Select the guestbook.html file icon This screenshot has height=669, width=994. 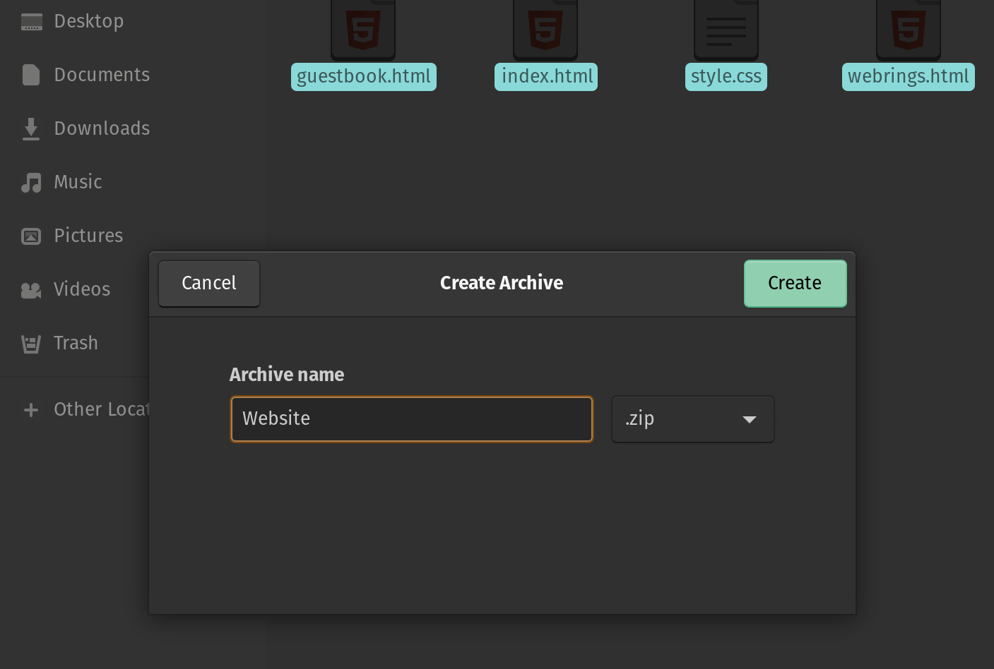tap(363, 30)
